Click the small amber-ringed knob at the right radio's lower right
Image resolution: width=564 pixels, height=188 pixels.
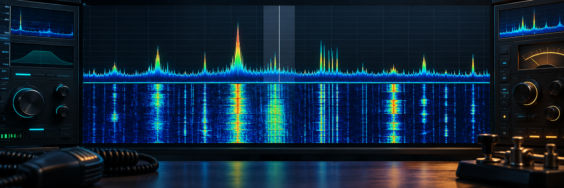[552, 113]
